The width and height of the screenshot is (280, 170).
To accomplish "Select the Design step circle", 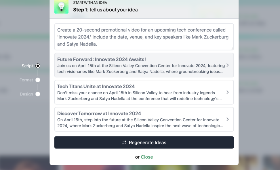I will click(x=38, y=94).
